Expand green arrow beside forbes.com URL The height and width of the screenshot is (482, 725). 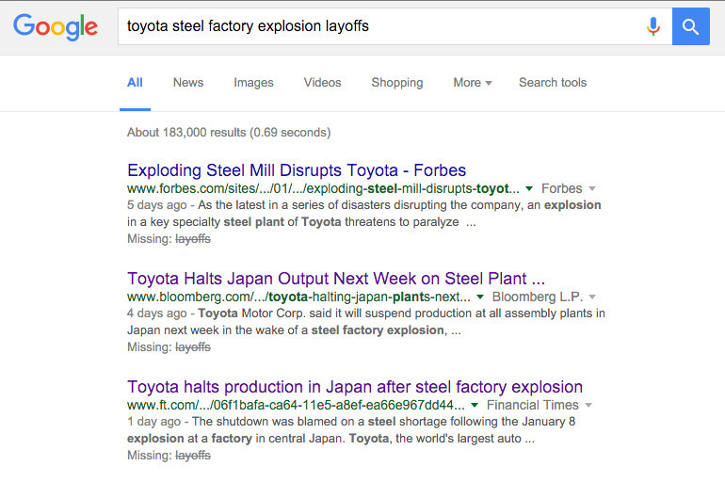click(529, 189)
